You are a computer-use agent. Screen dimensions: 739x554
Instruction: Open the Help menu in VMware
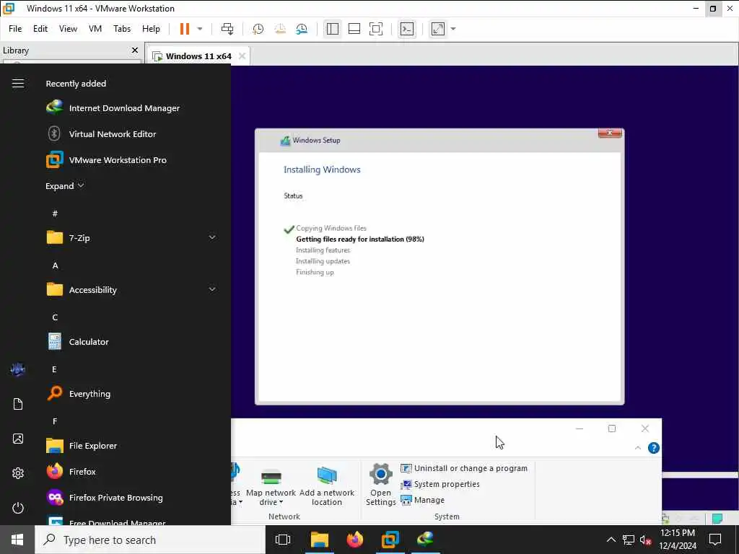pos(151,29)
